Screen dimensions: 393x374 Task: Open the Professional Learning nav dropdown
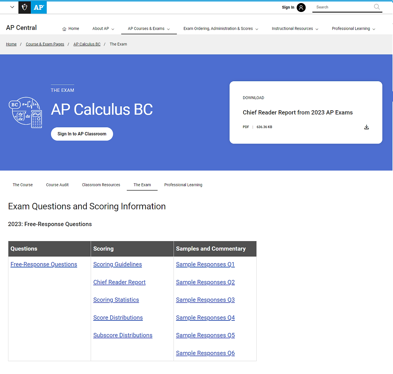coord(354,28)
